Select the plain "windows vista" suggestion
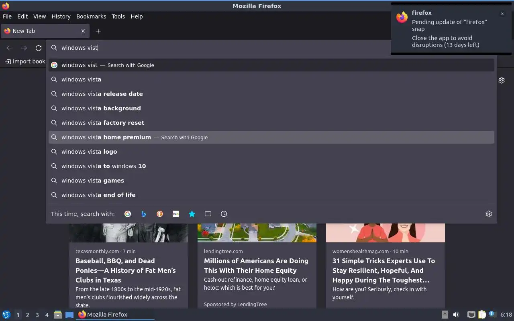 pos(271,79)
